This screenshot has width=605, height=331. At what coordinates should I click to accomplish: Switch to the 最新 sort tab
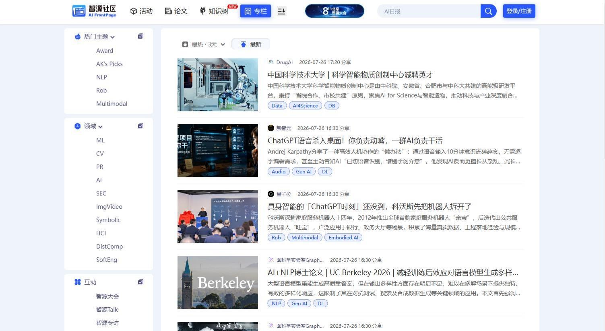(251, 44)
